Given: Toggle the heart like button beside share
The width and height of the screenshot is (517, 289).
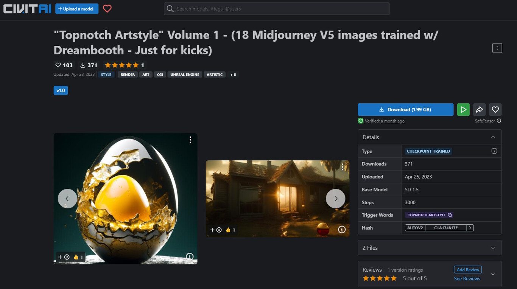Looking at the screenshot, I should (x=495, y=110).
